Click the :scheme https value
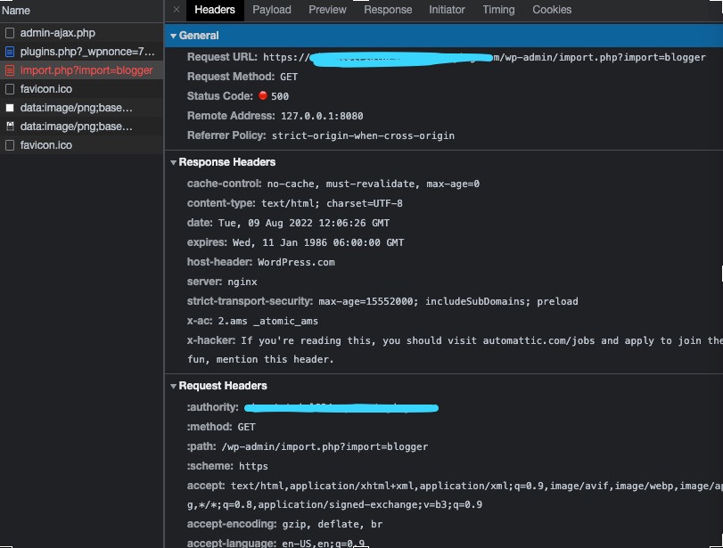The height and width of the screenshot is (548, 723). pos(253,466)
